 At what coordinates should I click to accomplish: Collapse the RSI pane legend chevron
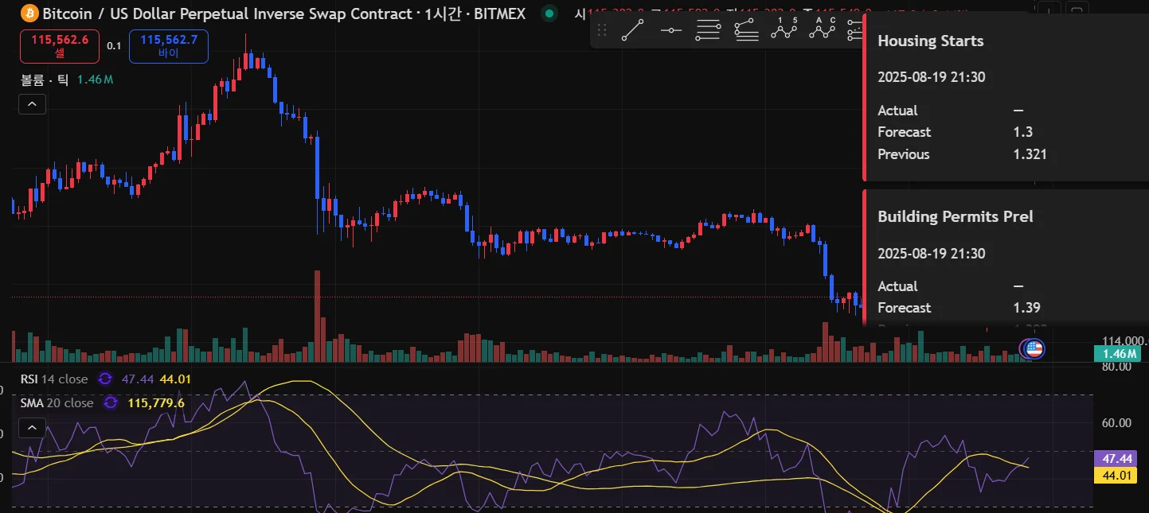[x=32, y=428]
